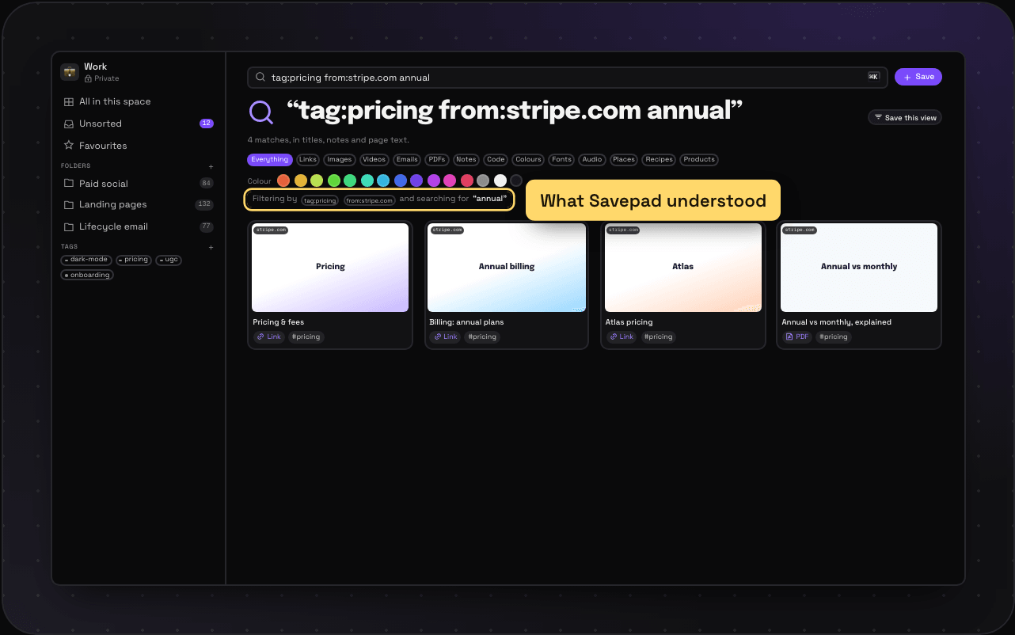
Task: Add a new folder with the FOLDERS plus icon
Action: [x=211, y=166]
